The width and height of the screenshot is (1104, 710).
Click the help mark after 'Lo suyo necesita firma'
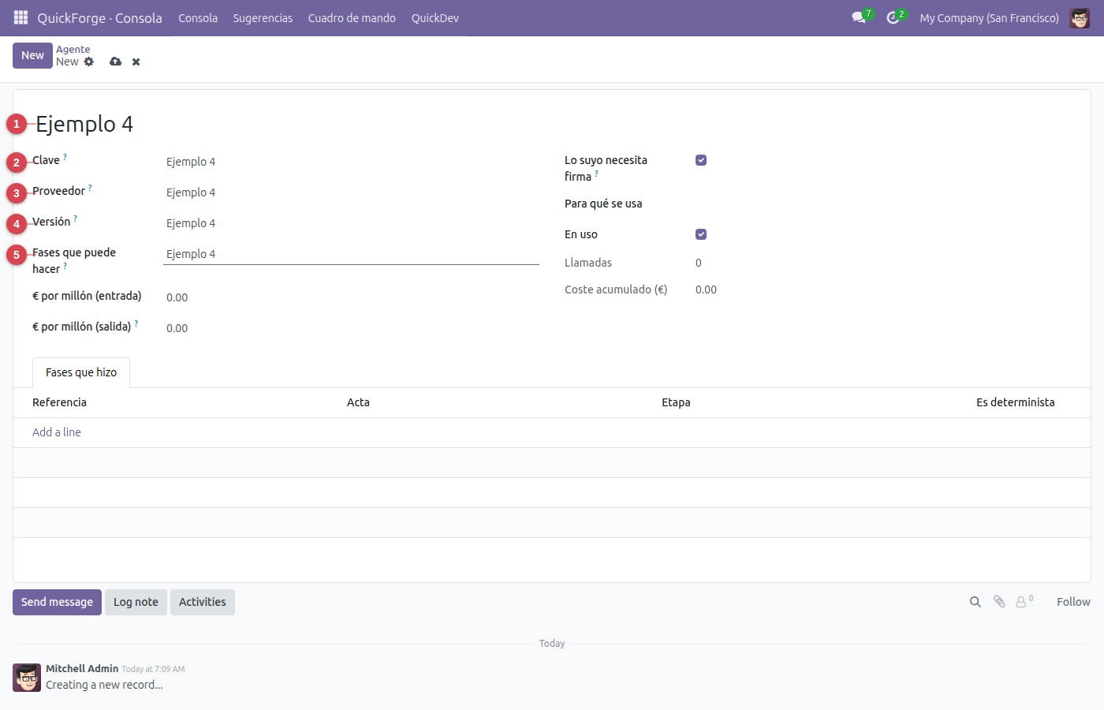(596, 174)
